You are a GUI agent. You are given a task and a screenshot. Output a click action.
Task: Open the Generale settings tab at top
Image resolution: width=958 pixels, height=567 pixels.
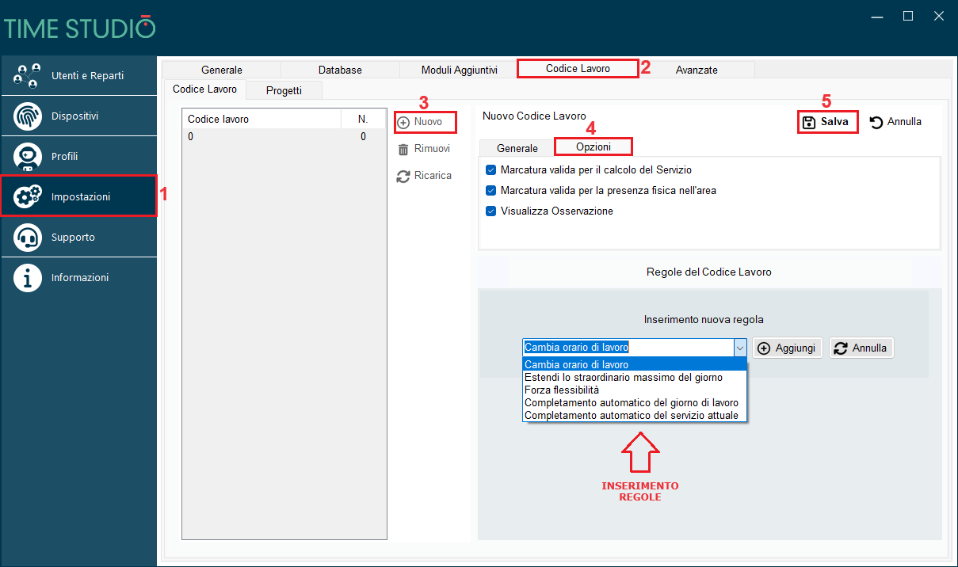coord(222,70)
